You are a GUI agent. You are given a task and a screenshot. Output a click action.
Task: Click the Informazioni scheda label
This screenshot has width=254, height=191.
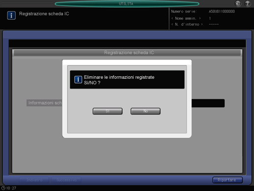[x=44, y=103]
